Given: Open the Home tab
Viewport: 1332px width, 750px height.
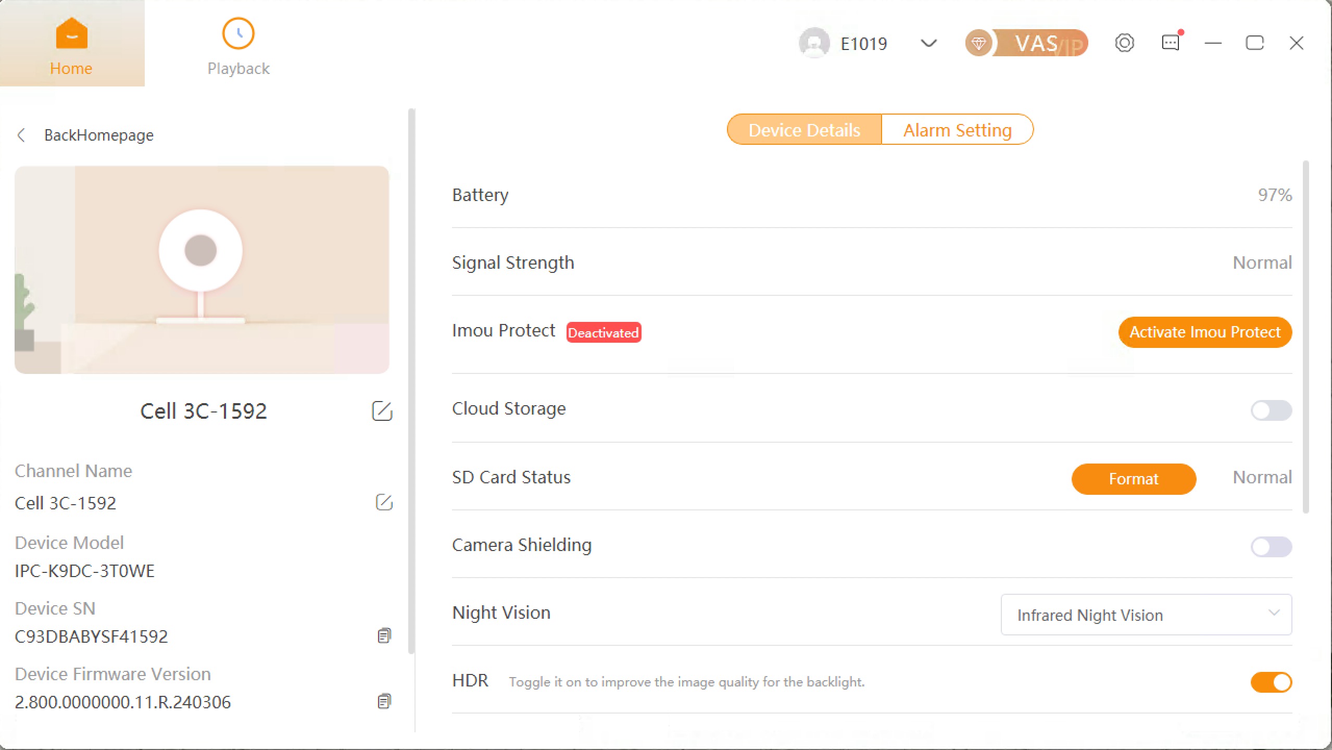Looking at the screenshot, I should click(72, 44).
